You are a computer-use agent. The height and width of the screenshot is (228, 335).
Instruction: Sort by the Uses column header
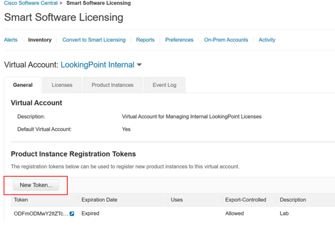tap(177, 200)
